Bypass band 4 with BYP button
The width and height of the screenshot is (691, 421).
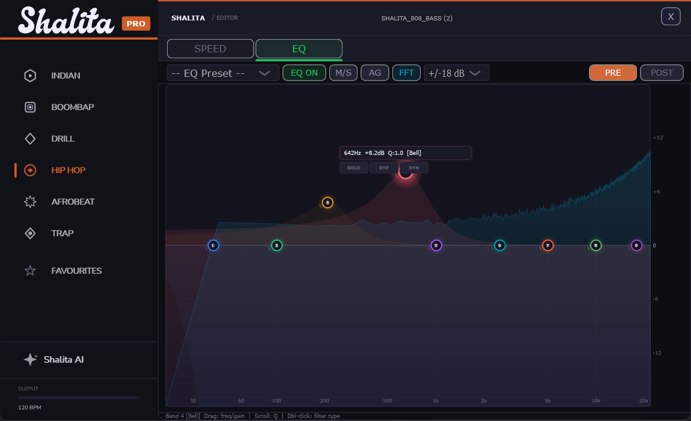pos(384,168)
